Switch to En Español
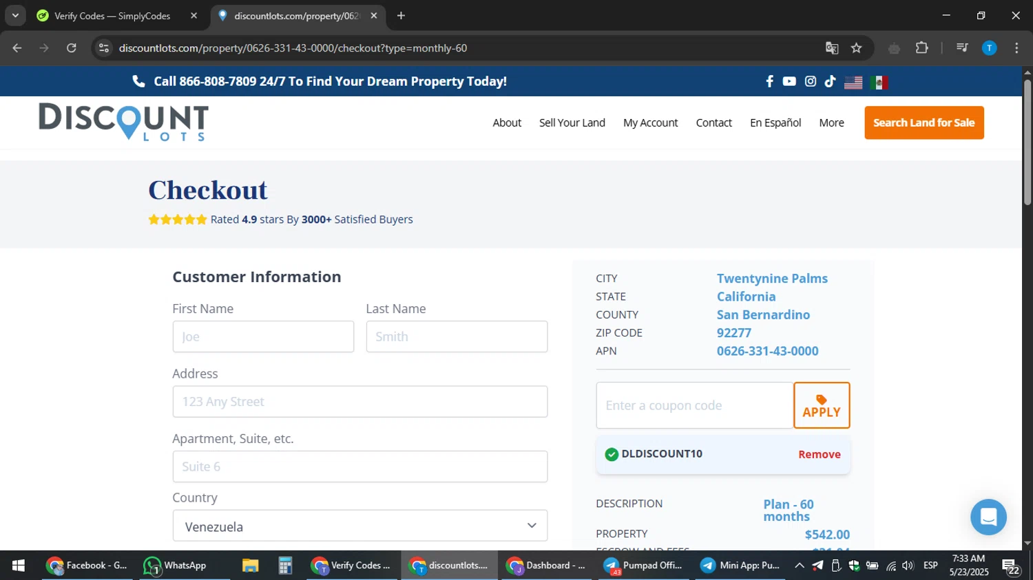 (x=775, y=122)
